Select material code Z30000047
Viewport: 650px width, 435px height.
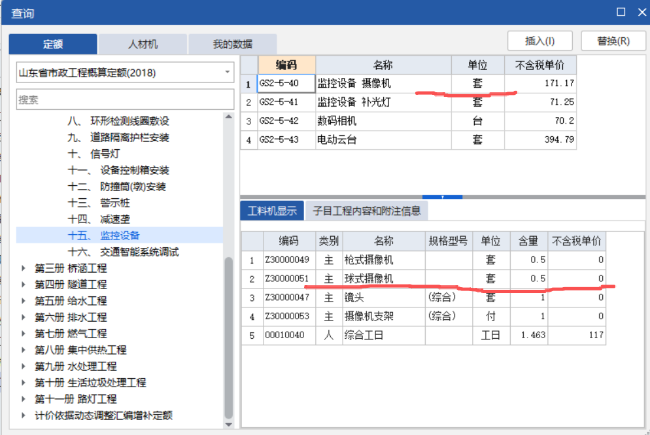pyautogui.click(x=289, y=298)
